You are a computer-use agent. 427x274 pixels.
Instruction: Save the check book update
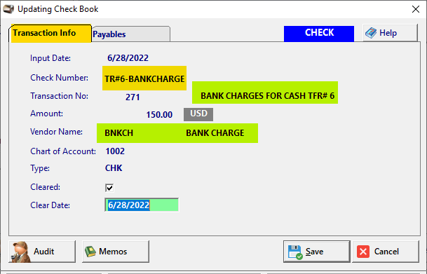[317, 252]
